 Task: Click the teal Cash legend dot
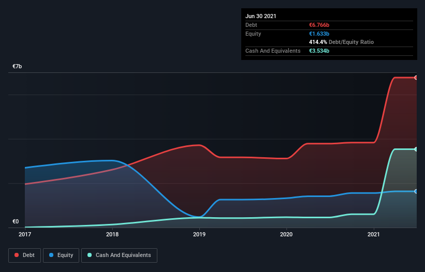[x=90, y=255]
